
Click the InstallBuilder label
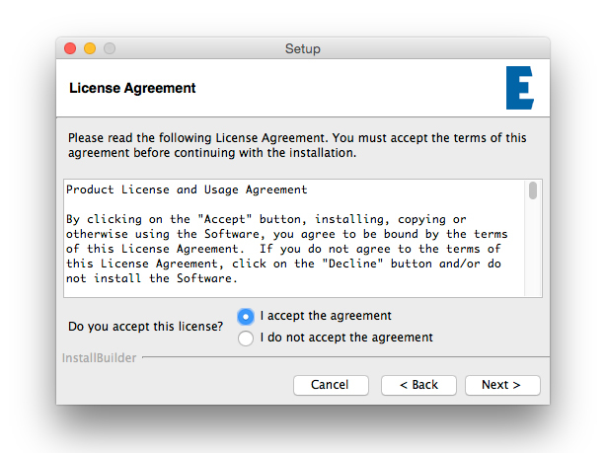click(x=99, y=357)
